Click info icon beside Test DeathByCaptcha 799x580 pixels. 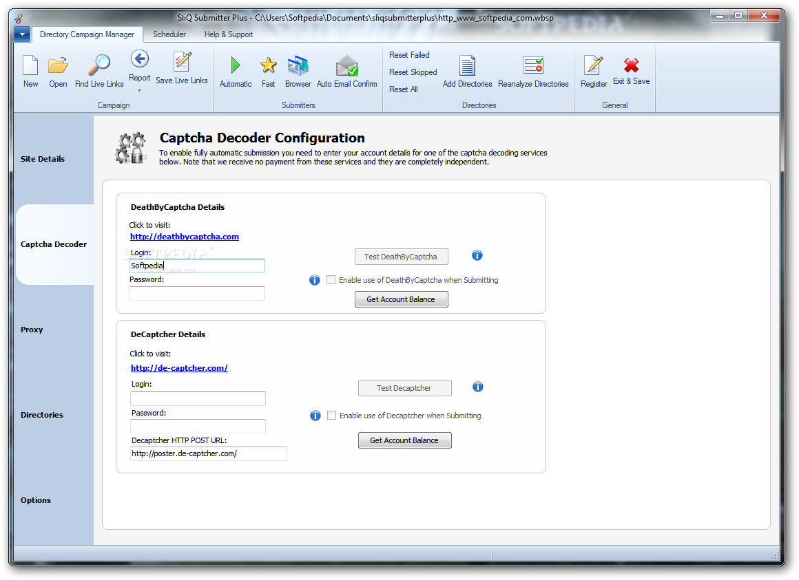coord(477,255)
